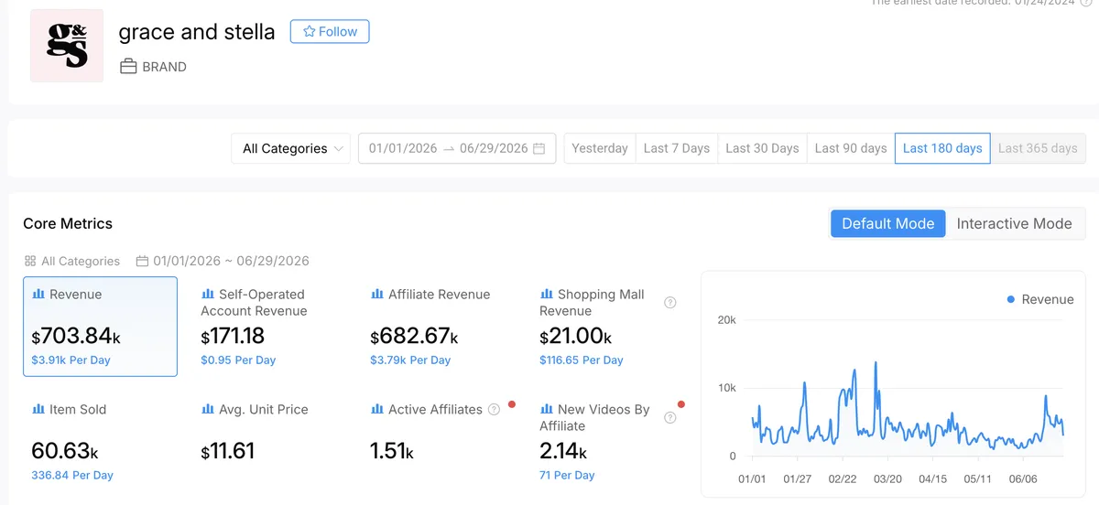Select Last 180 days range
Image resolution: width=1099 pixels, height=505 pixels.
[x=942, y=148]
